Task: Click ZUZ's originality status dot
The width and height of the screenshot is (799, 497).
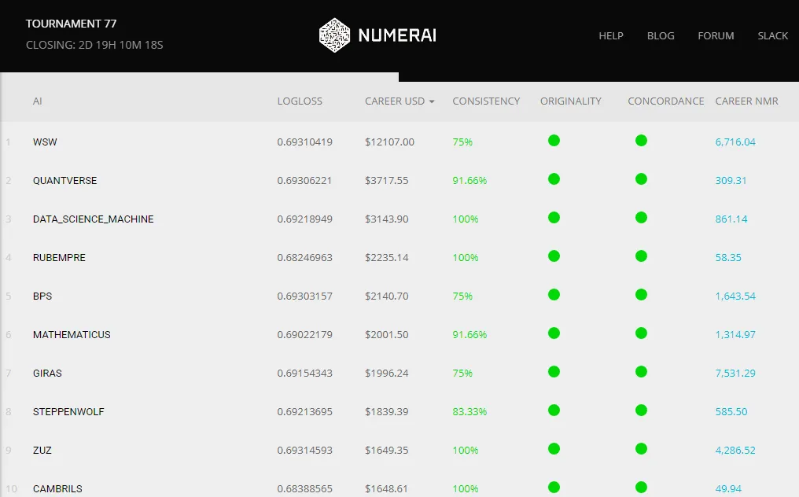Action: [x=554, y=448]
